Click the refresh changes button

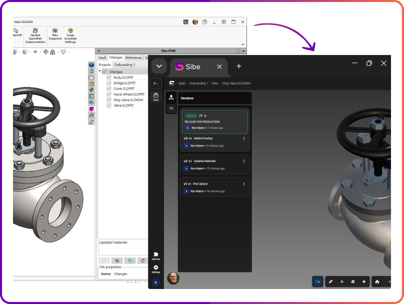(142, 260)
